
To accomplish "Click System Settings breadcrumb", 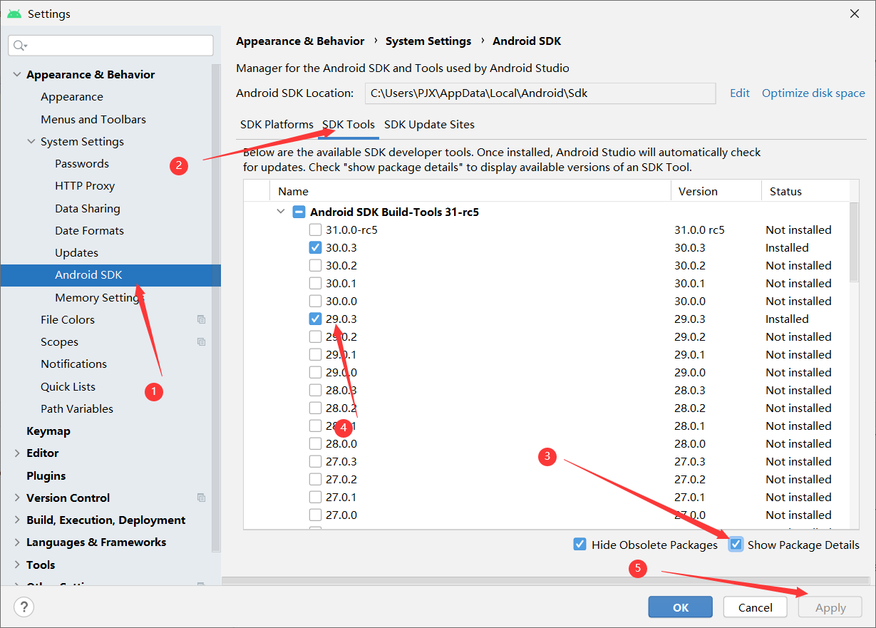I will click(x=428, y=41).
